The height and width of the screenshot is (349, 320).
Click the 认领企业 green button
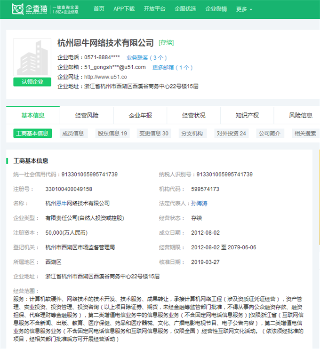pyautogui.click(x=32, y=82)
